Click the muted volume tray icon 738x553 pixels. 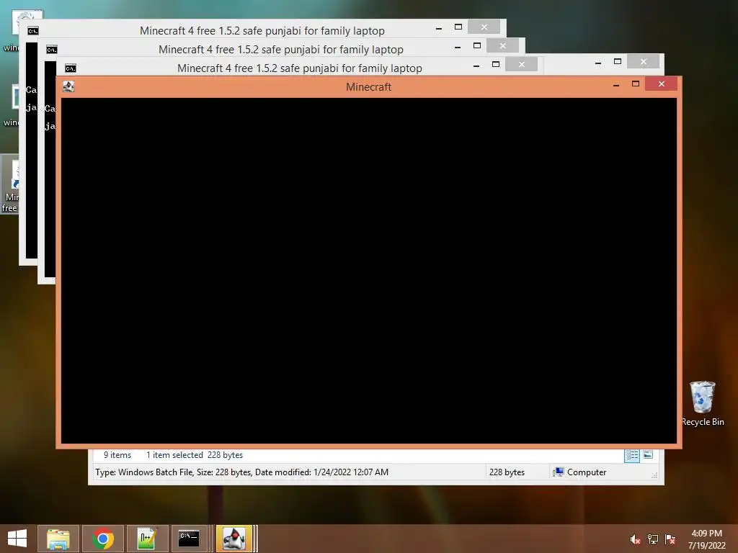pos(635,539)
